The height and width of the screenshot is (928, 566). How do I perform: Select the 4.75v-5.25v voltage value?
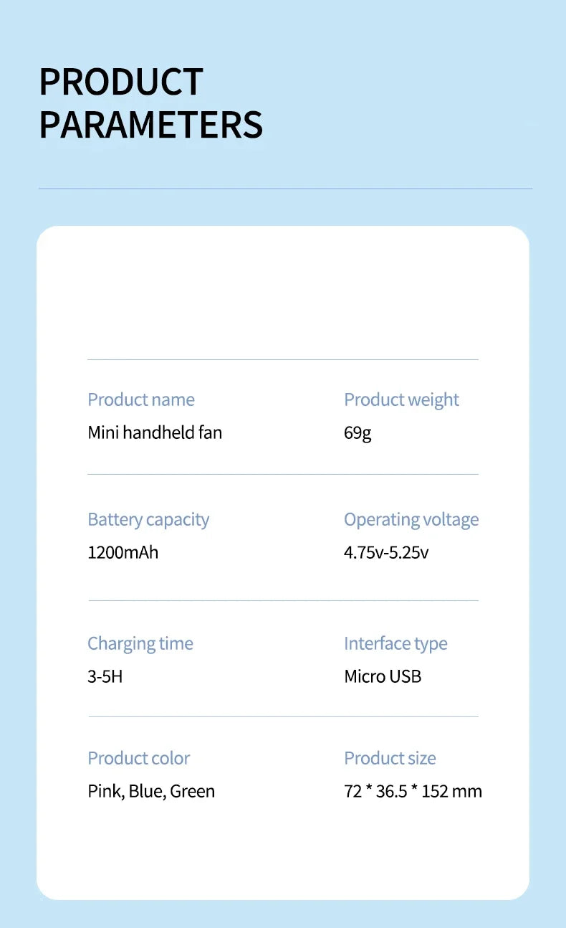[x=386, y=552]
